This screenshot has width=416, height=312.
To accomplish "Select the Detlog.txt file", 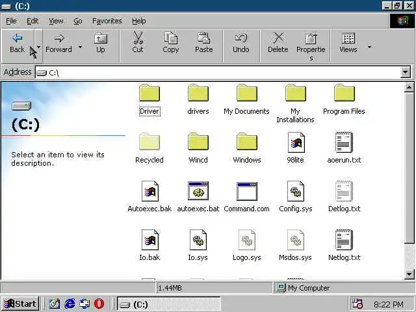I will (344, 197).
